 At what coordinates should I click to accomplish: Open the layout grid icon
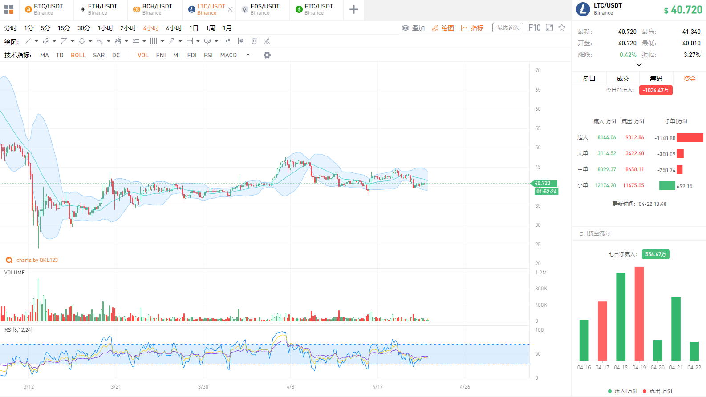pos(9,9)
